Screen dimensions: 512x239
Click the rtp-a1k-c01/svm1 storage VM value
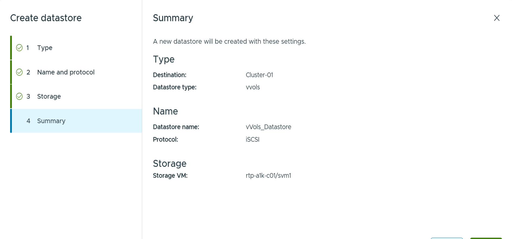tap(268, 176)
